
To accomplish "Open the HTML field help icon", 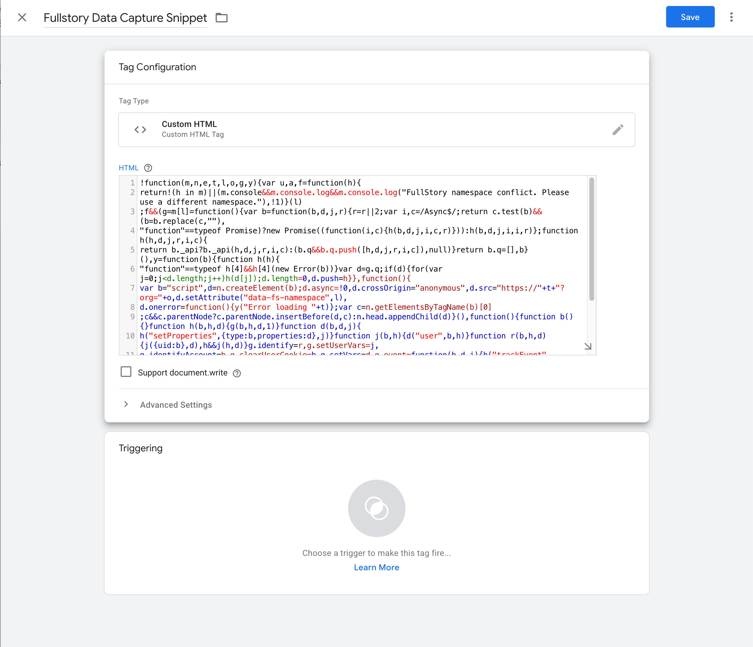I will click(148, 168).
